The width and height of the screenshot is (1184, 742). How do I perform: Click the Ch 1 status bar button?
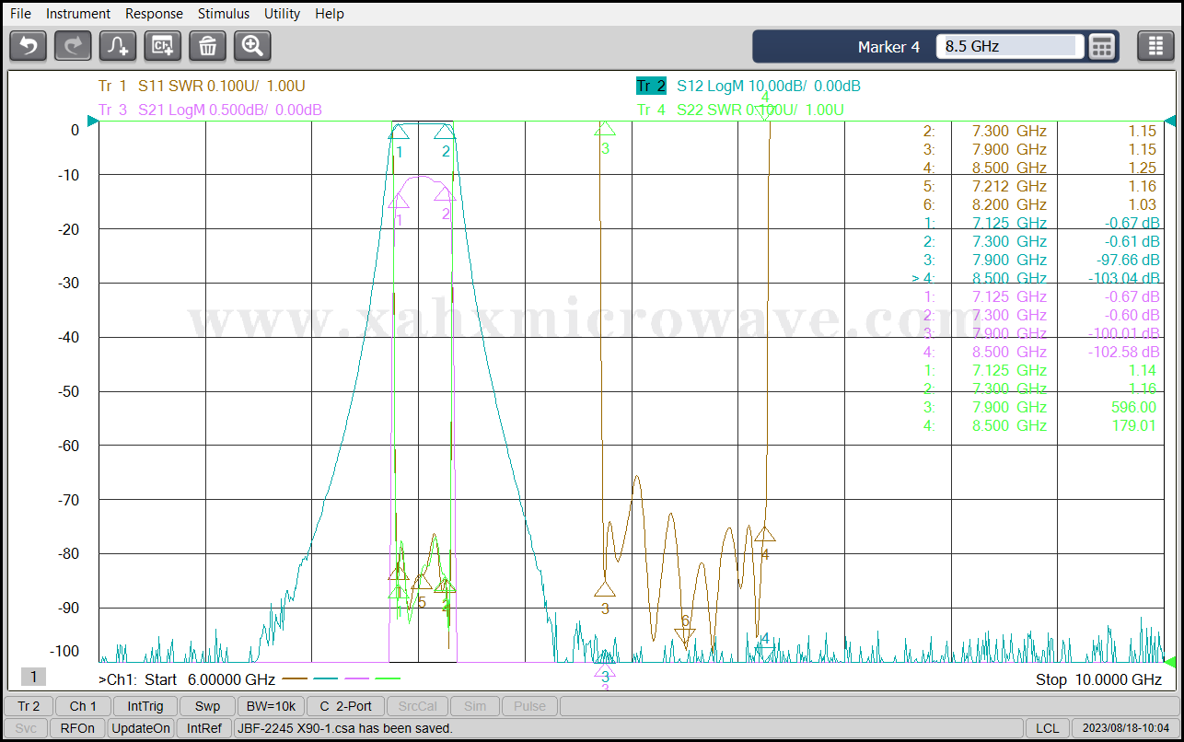coord(83,706)
